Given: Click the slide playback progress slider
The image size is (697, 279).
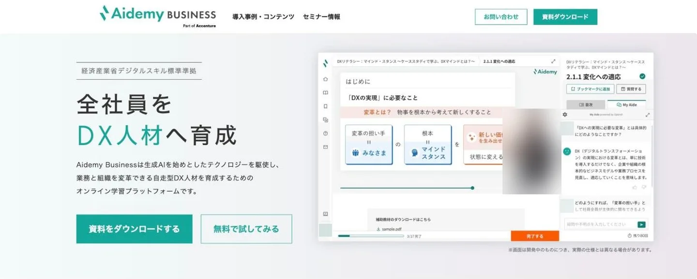Looking at the screenshot, I should coord(407,188).
